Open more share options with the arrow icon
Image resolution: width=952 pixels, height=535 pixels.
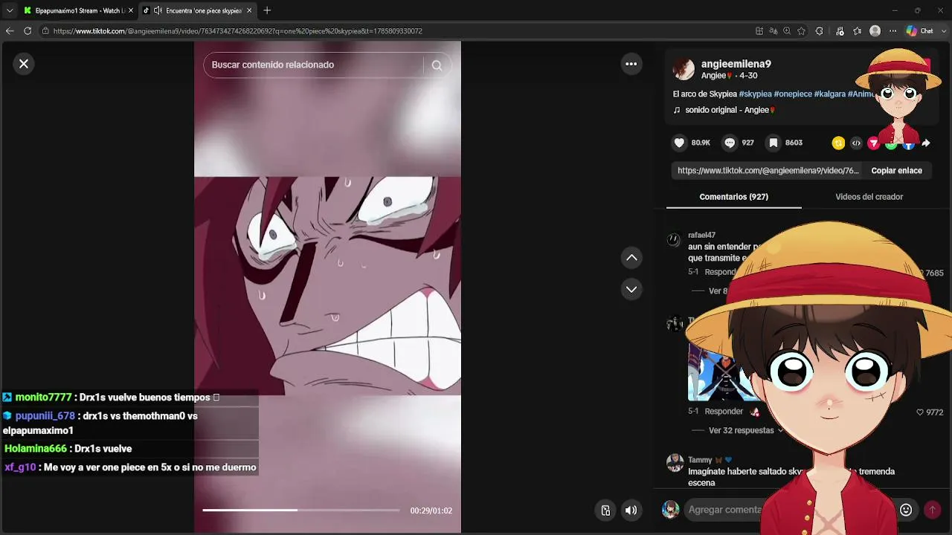click(926, 143)
